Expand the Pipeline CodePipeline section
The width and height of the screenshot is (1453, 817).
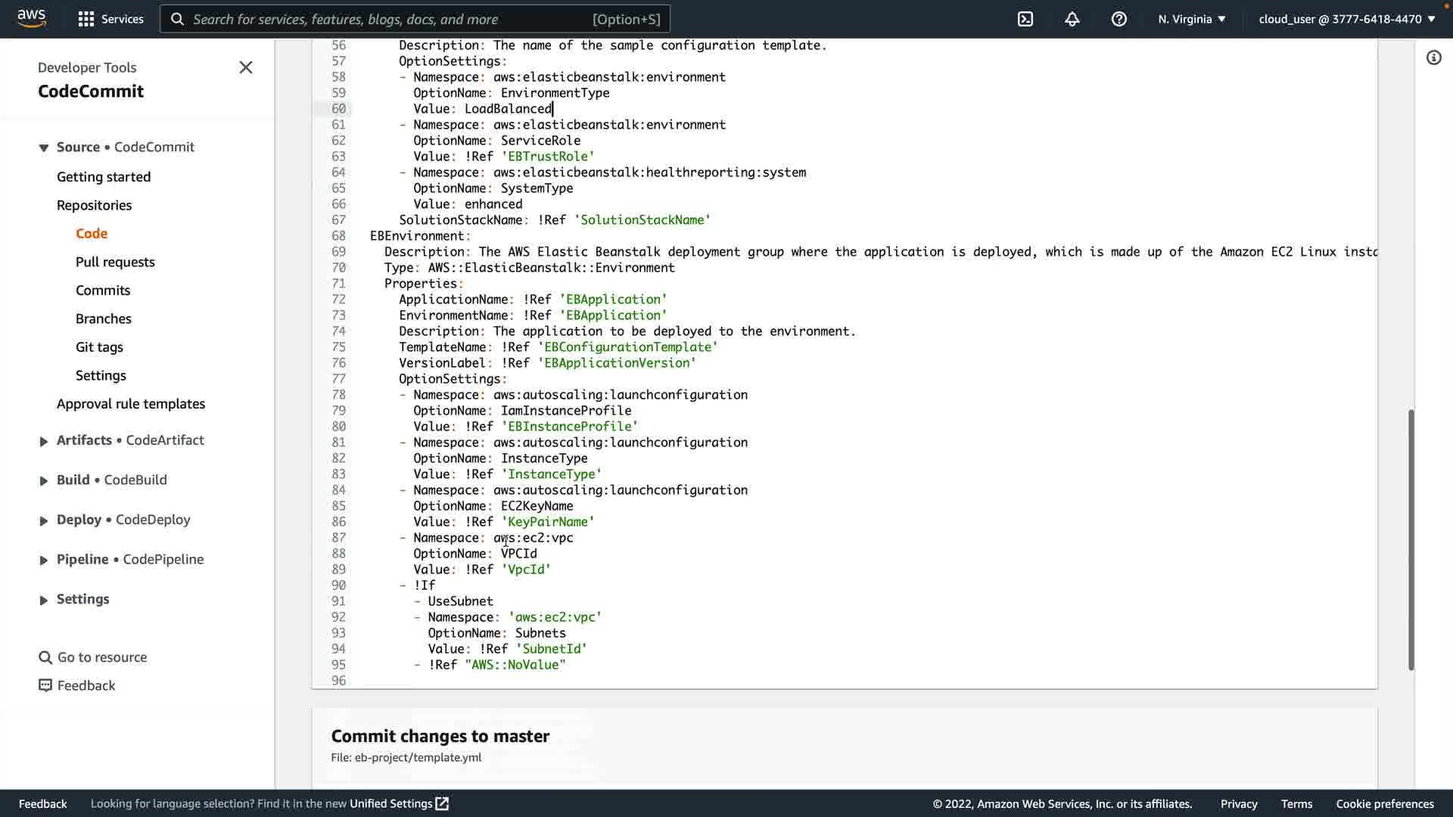point(44,560)
